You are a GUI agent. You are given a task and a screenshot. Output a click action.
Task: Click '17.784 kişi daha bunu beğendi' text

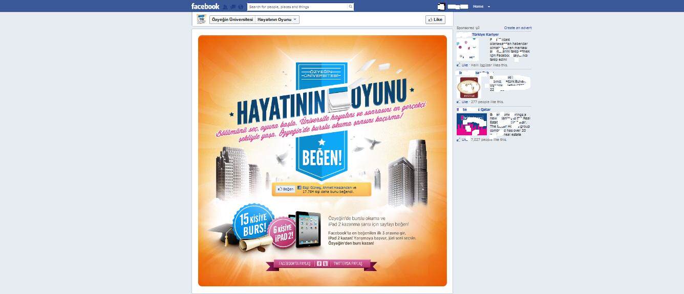(x=329, y=191)
